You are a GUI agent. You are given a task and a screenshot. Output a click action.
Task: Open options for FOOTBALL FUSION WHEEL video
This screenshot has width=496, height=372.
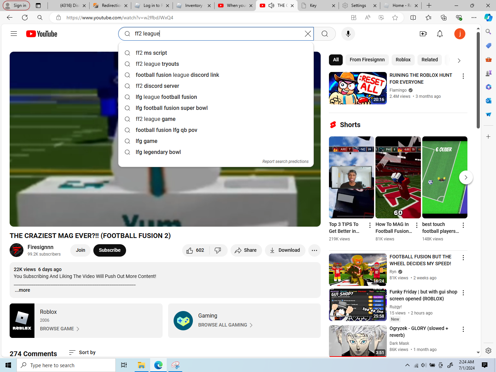pyautogui.click(x=463, y=258)
